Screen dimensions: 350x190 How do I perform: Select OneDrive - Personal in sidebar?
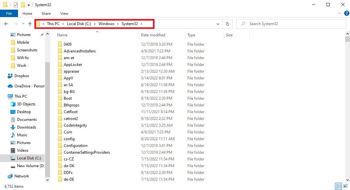click(30, 86)
